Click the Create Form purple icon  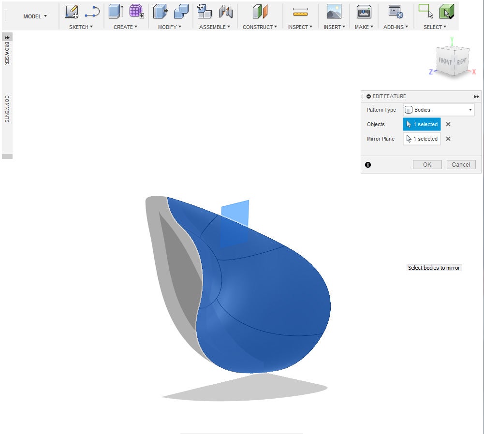click(136, 12)
